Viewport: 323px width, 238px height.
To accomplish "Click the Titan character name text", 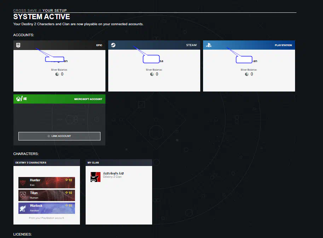I will coord(34,193).
